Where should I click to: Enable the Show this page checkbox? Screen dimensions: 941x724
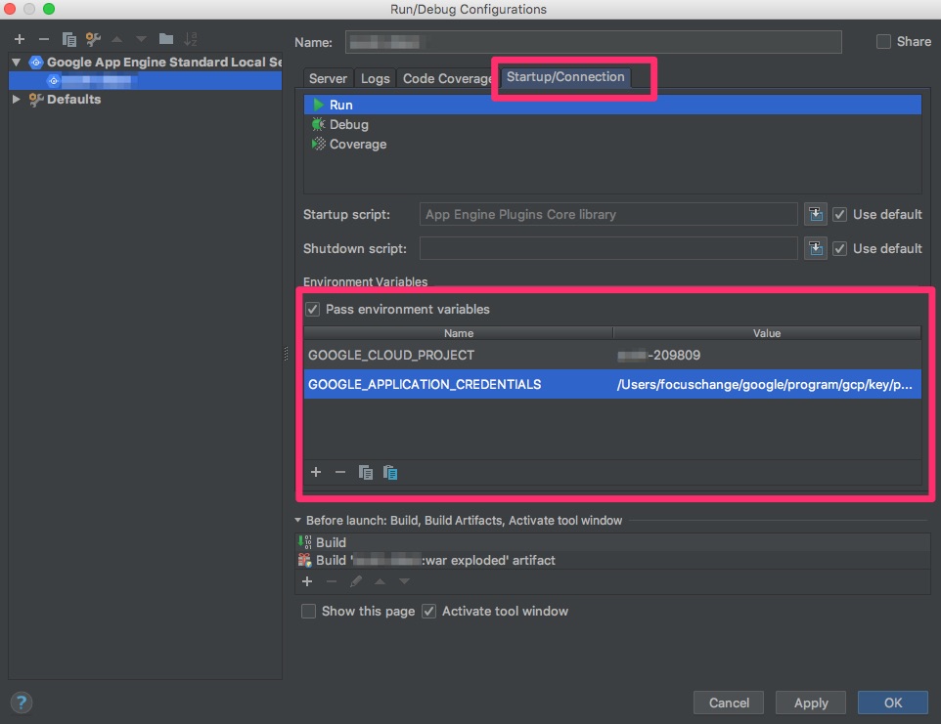click(308, 611)
